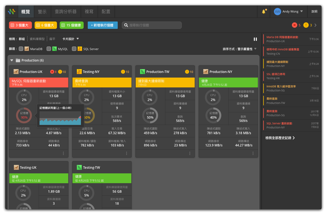The width and height of the screenshot is (327, 215).
Task: Click the red critical alert count icon at top right
Action: point(295,25)
